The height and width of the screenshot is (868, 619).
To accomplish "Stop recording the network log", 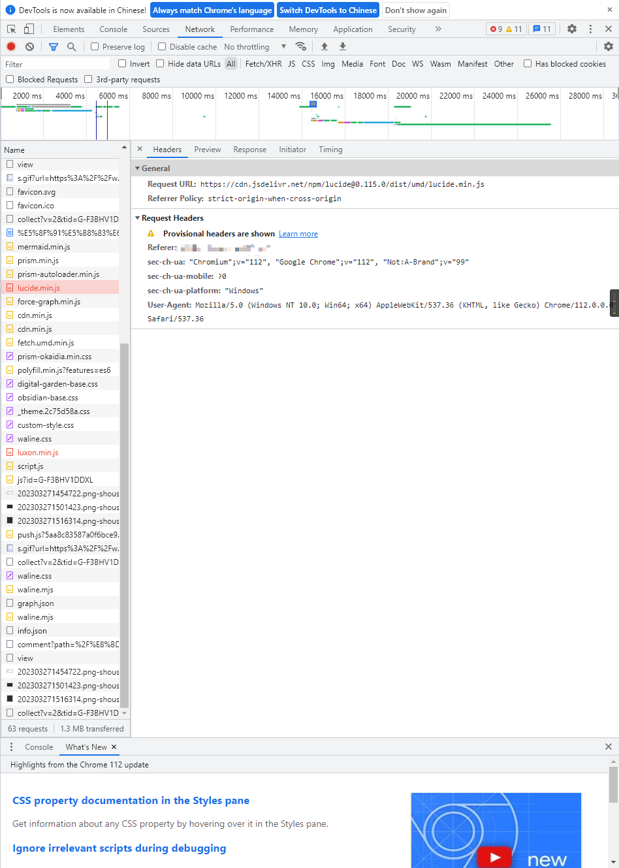I will click(10, 46).
